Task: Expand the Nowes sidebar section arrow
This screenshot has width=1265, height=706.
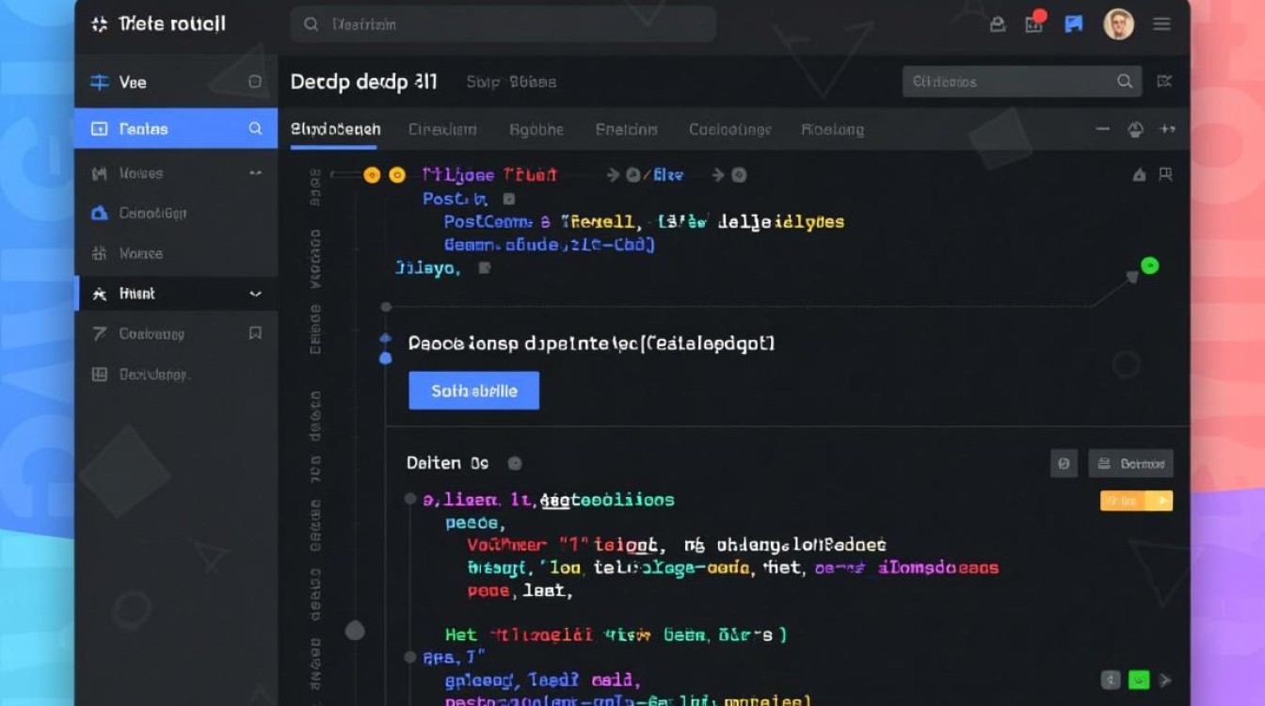Action: pyautogui.click(x=254, y=173)
